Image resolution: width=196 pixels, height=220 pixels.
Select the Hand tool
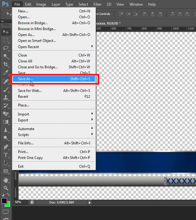pyautogui.click(x=6, y=180)
